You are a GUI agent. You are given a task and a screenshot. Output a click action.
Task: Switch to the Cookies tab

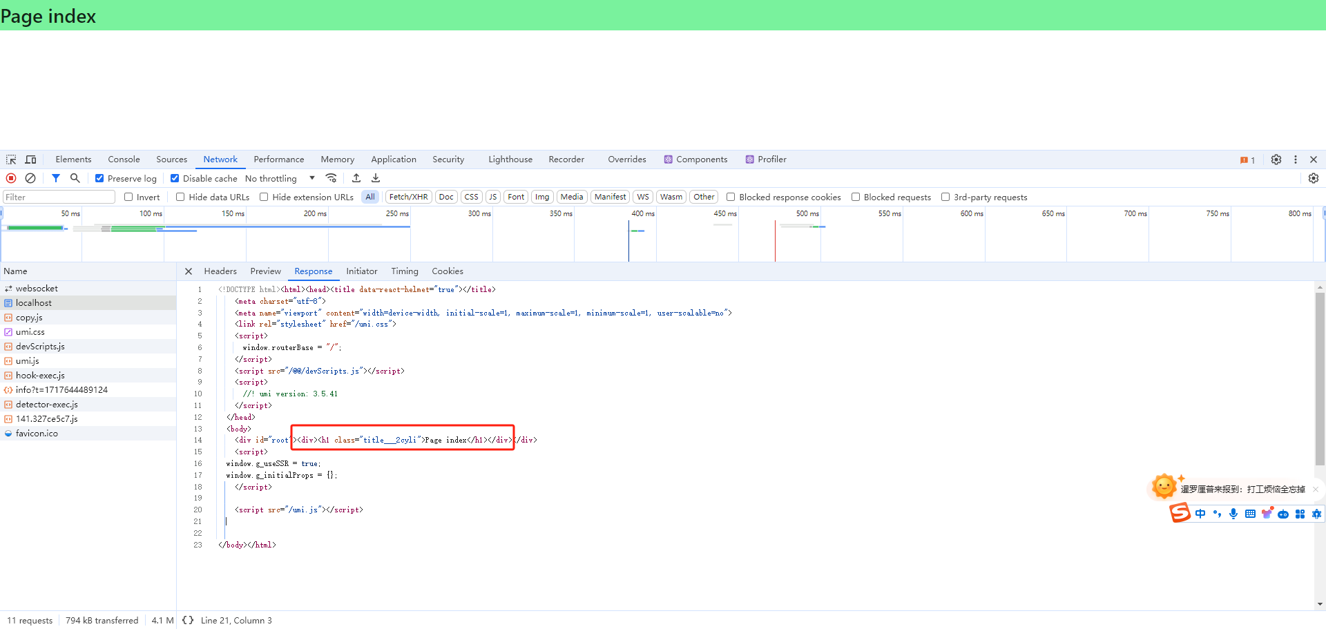448,271
